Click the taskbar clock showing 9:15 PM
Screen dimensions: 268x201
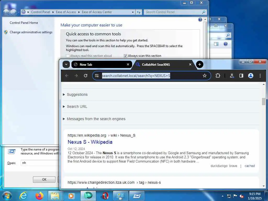(255, 196)
